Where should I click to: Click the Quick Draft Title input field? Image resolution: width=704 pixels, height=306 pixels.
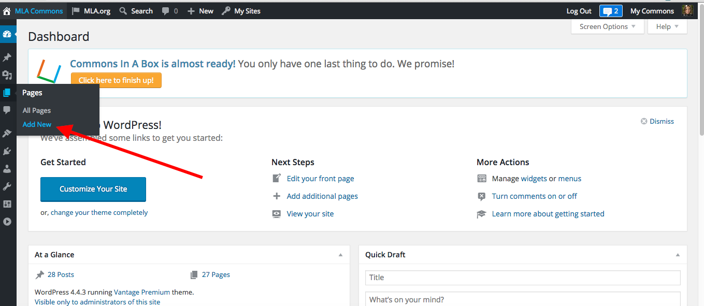pyautogui.click(x=522, y=278)
